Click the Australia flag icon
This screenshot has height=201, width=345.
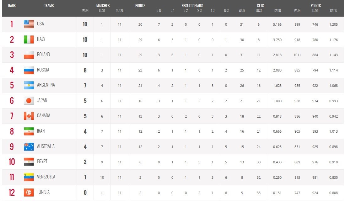(29, 146)
